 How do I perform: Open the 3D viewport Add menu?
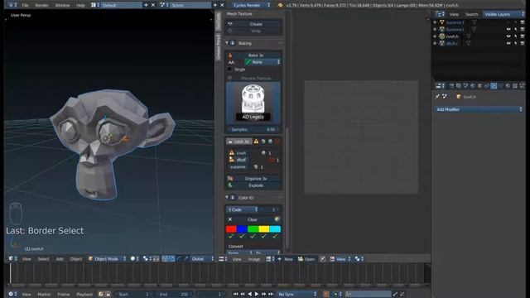click(60, 259)
